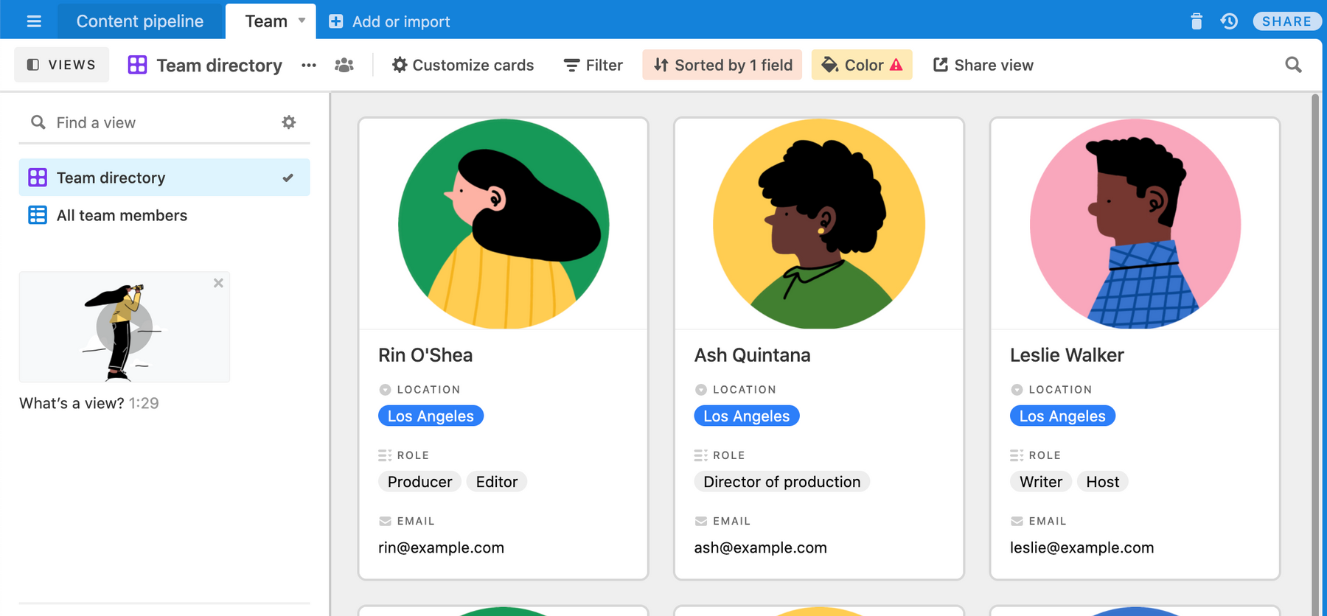Open the trash bin icon

(x=1197, y=21)
